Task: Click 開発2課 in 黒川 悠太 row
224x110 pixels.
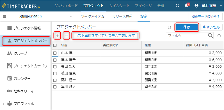Action: pos(151,87)
